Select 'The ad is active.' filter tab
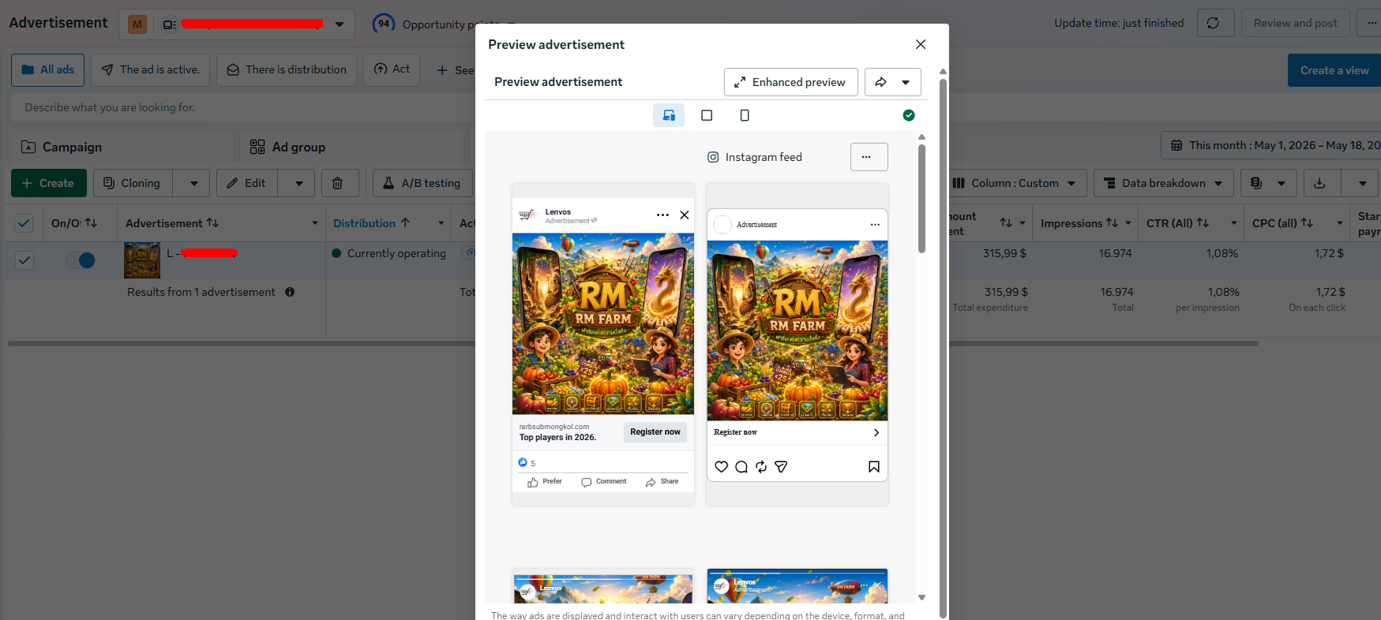 pyautogui.click(x=150, y=70)
